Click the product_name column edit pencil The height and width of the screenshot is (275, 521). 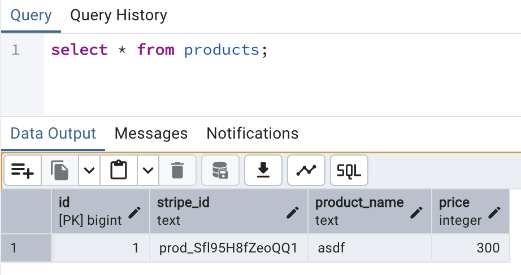[417, 212]
